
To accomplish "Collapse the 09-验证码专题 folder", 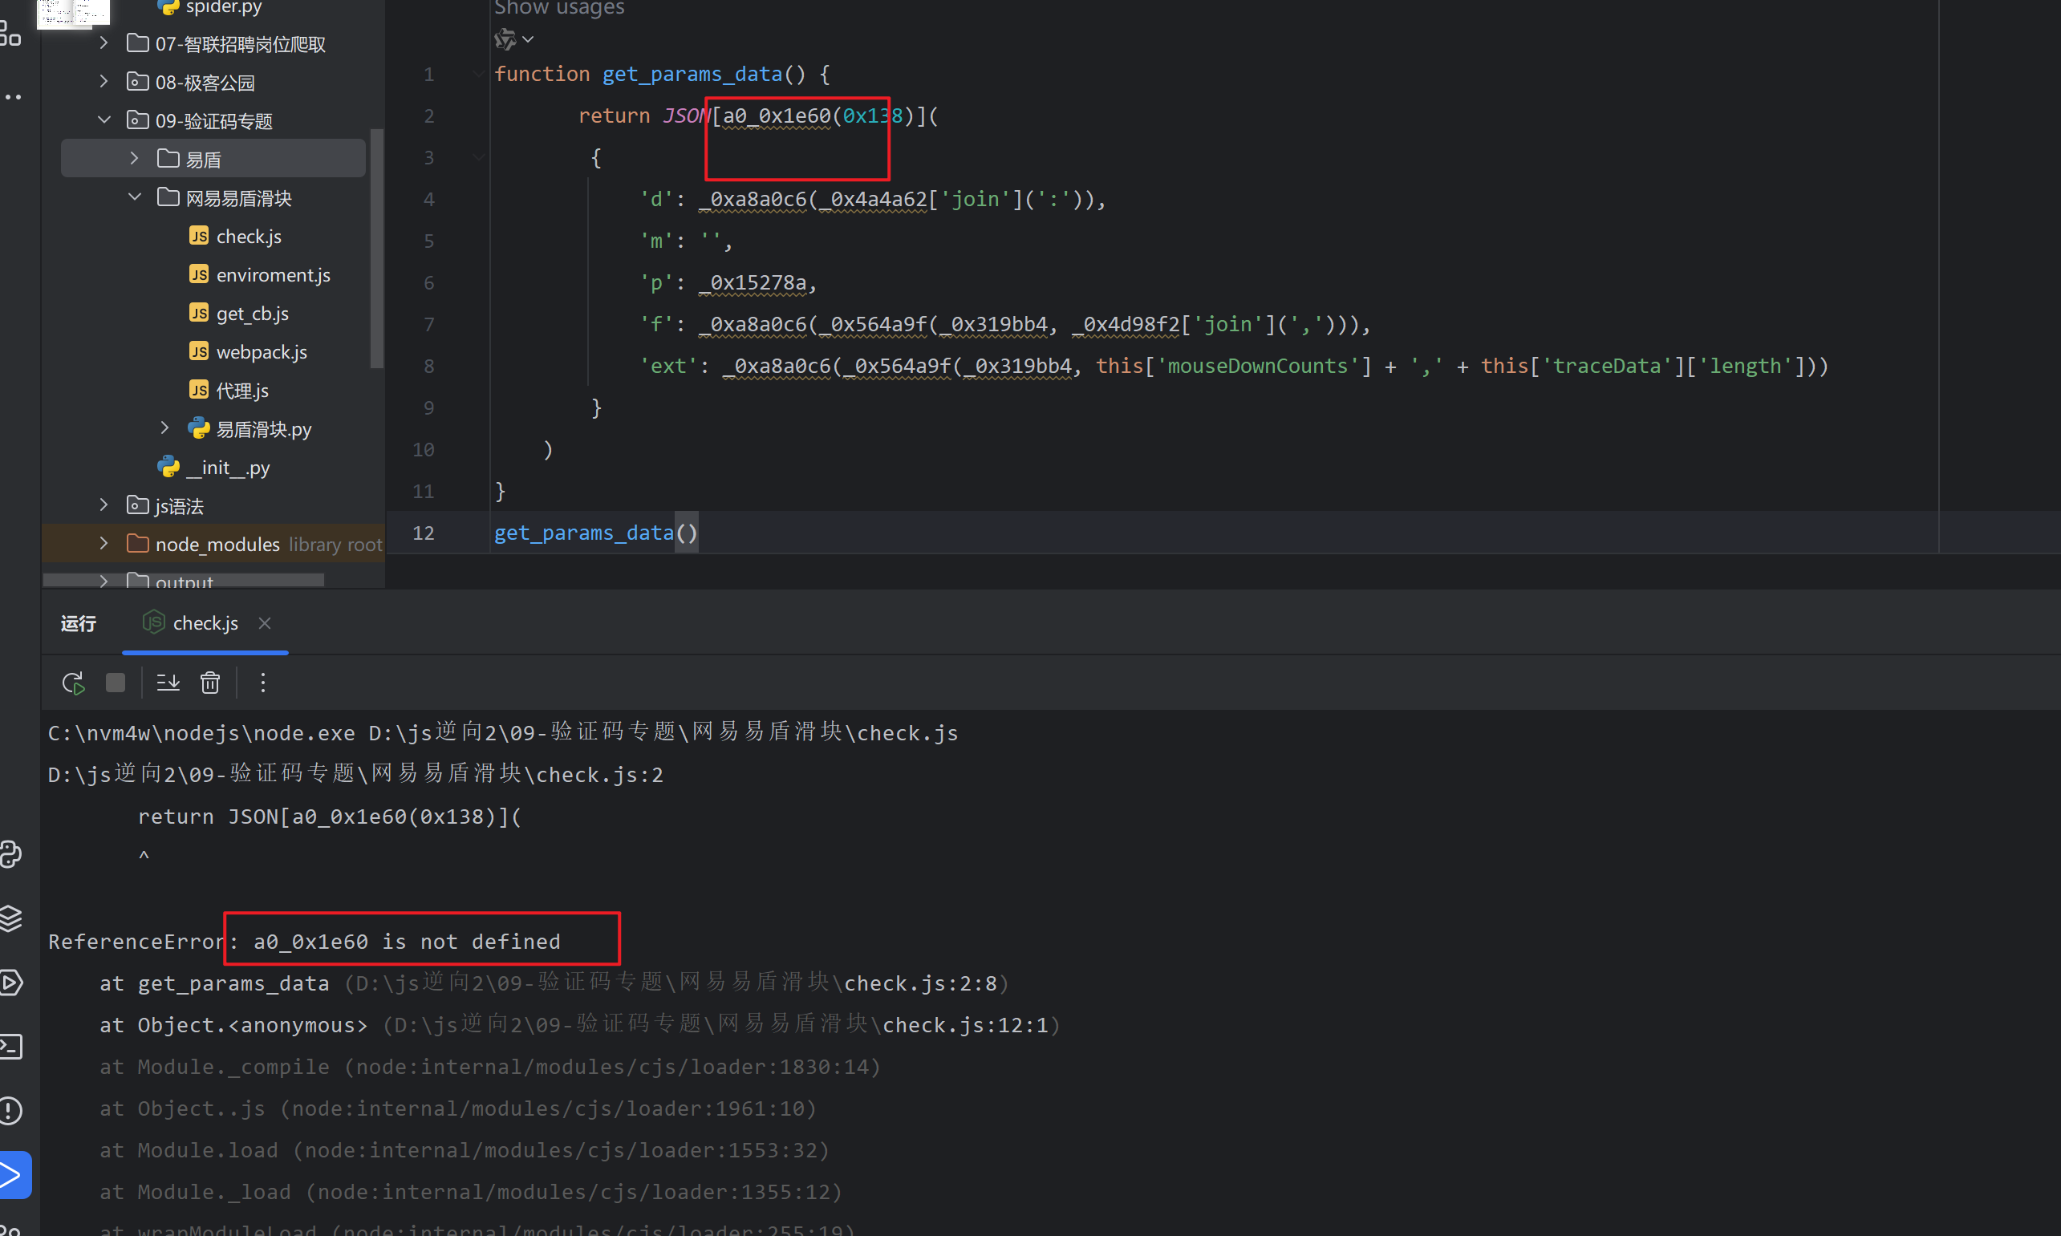I will click(x=103, y=121).
